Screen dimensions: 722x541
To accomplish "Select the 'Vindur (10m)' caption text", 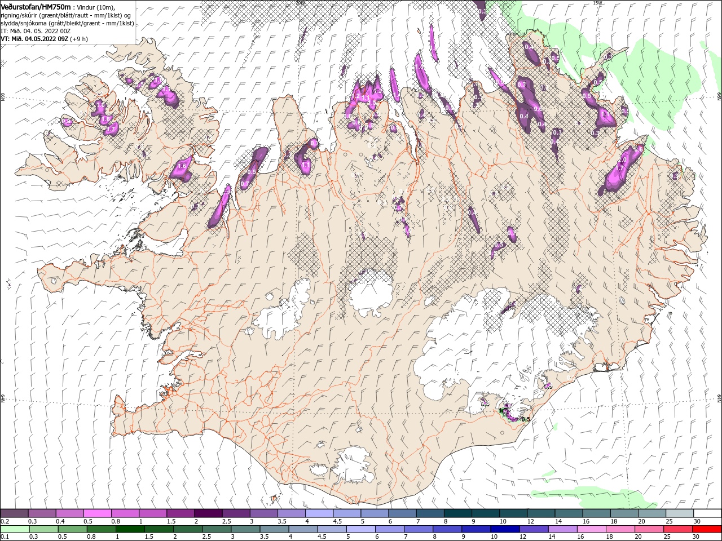I will tap(95, 7).
